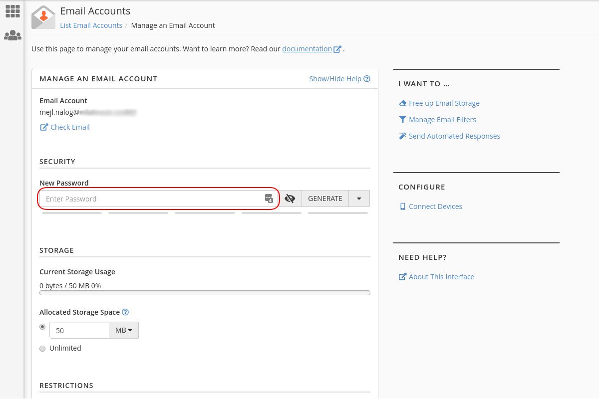This screenshot has width=599, height=399.
Task: Click the circled question mark beside Show/Hide Help
Action: coord(367,79)
